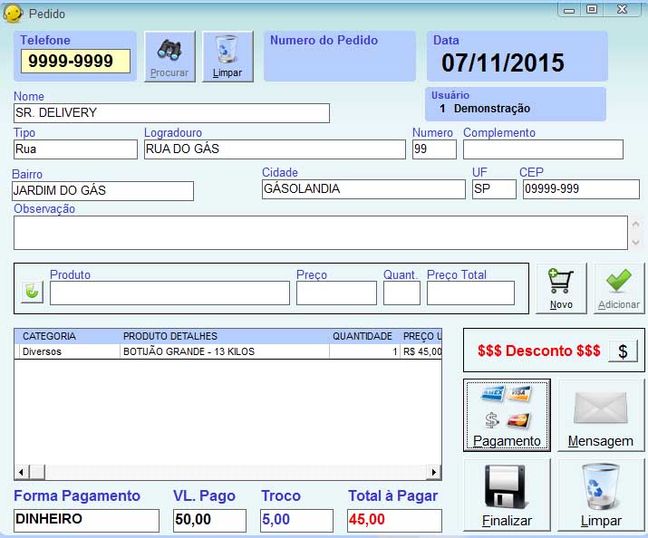
Task: Open the Mensagem envelope button
Action: pos(601,415)
